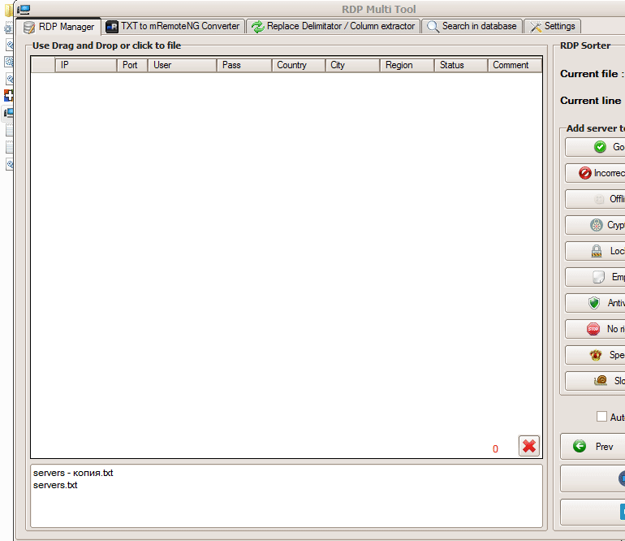Open the Settings tab

[x=552, y=26]
